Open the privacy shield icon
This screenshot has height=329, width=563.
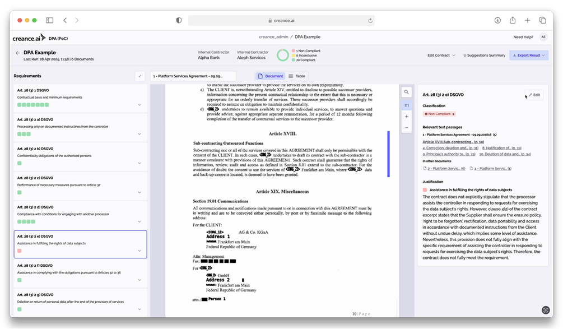(x=179, y=21)
